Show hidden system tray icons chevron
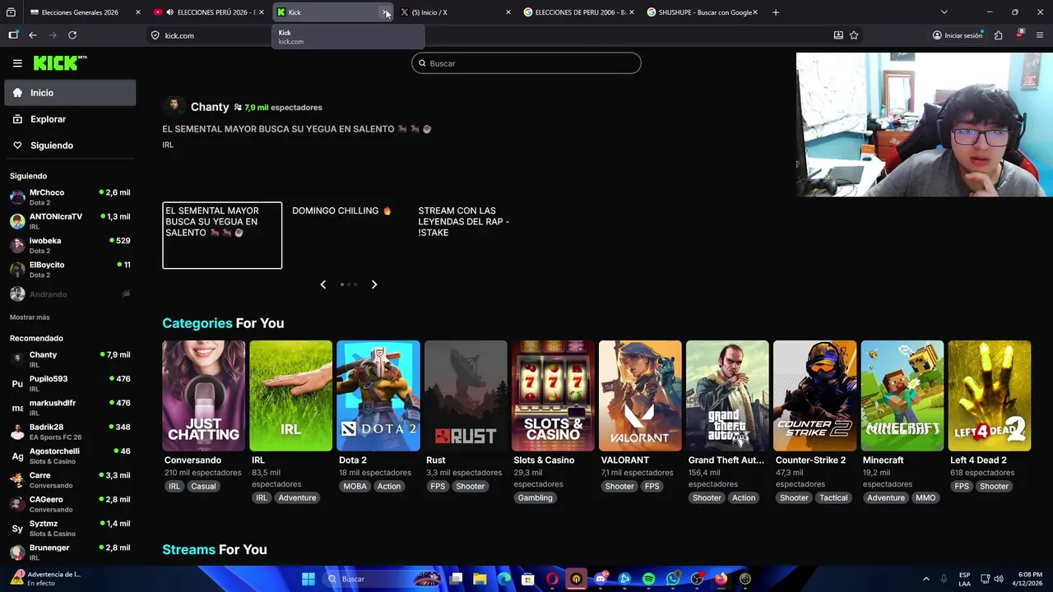1053x592 pixels. [x=926, y=579]
